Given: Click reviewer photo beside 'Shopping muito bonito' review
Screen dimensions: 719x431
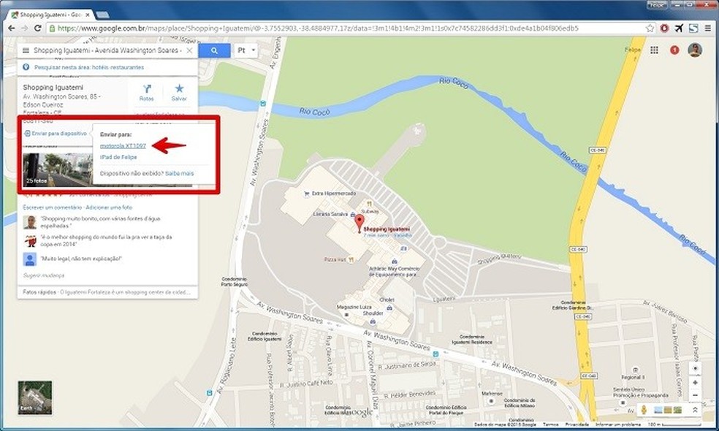Looking at the screenshot, I should [x=30, y=222].
